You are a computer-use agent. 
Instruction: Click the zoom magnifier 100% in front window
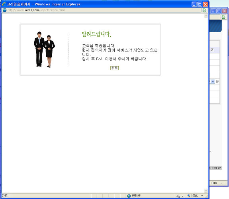pyautogui.click(x=193, y=196)
